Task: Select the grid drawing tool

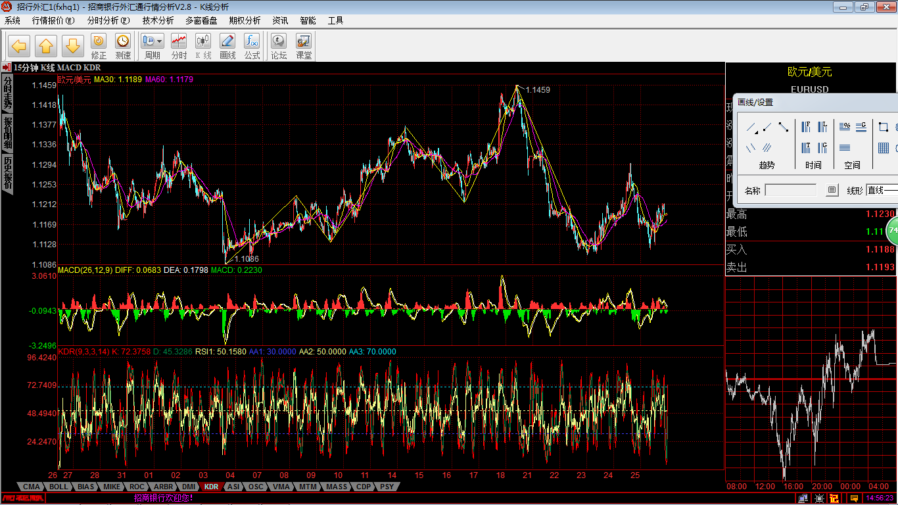Action: [x=884, y=148]
